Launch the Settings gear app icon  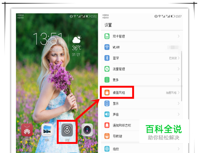pos(67,130)
